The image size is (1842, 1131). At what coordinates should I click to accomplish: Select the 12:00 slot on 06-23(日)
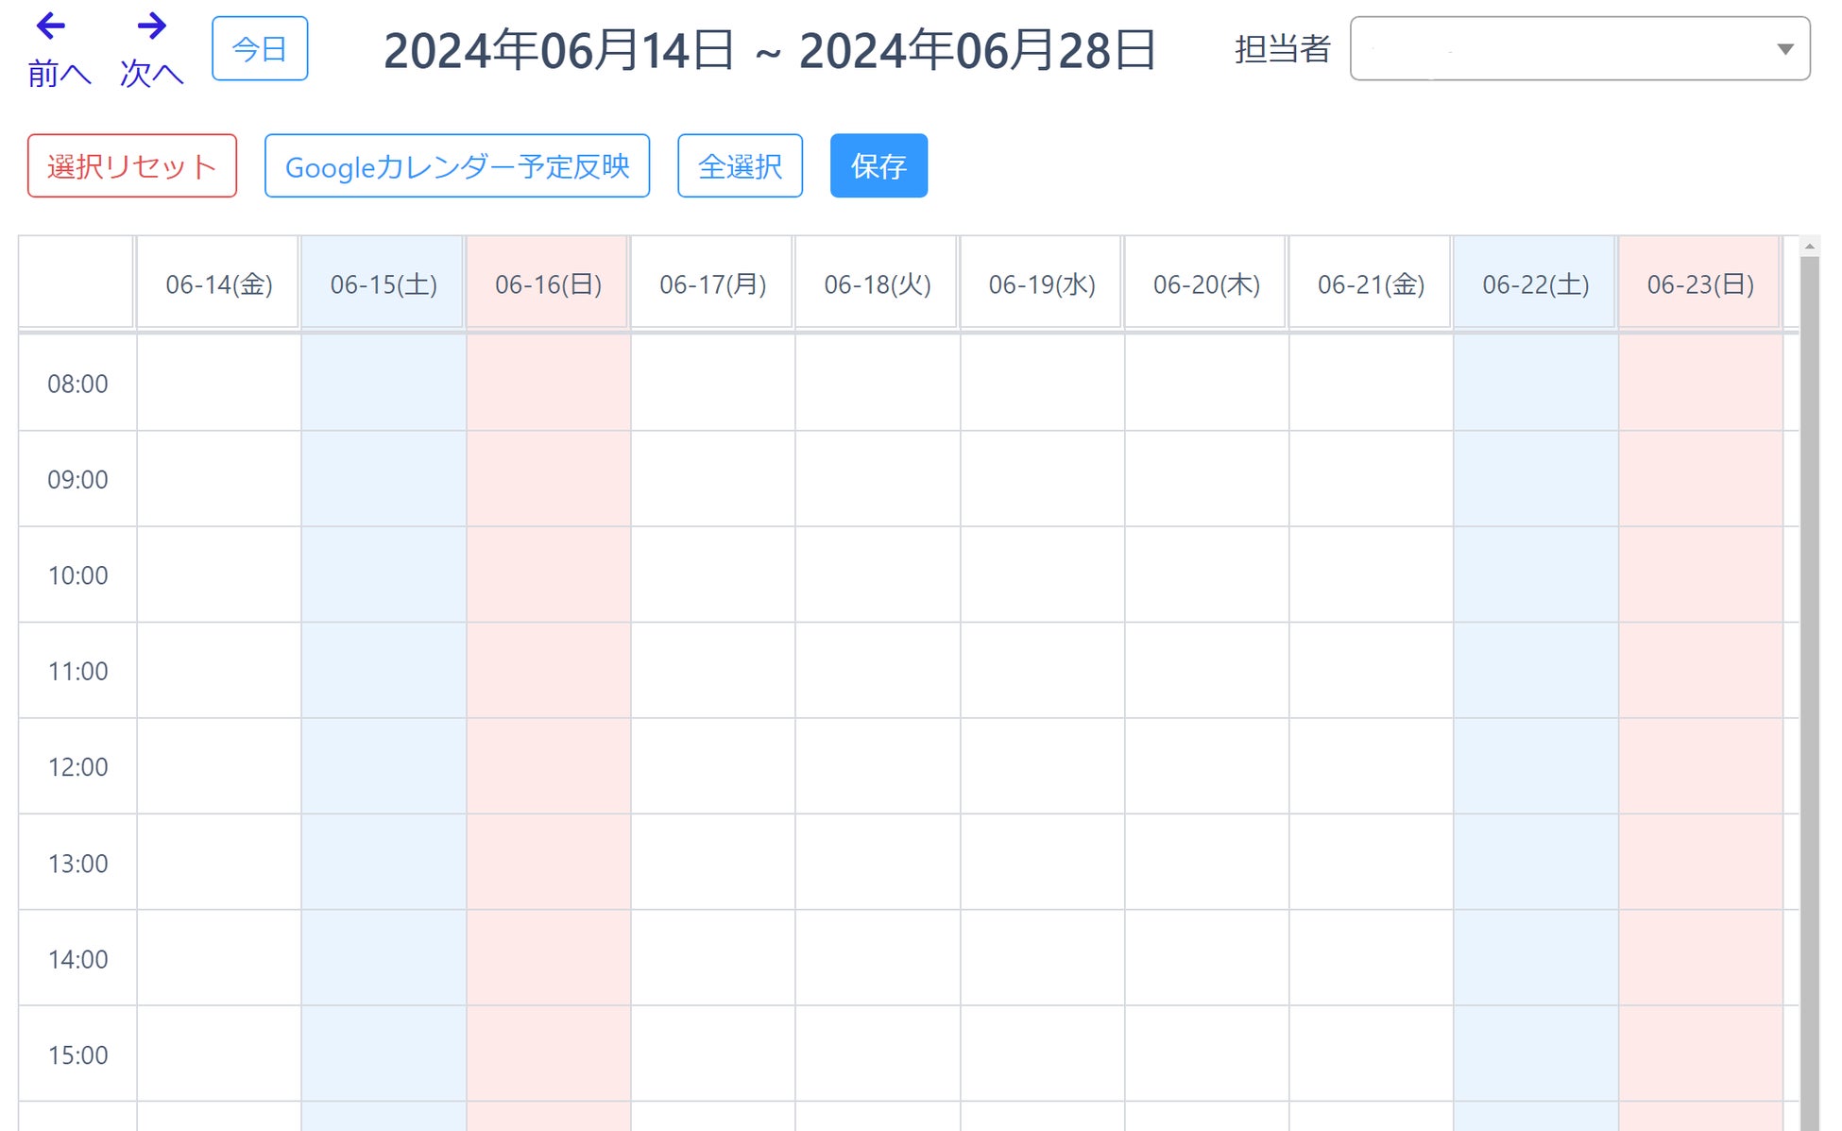[x=1699, y=766]
